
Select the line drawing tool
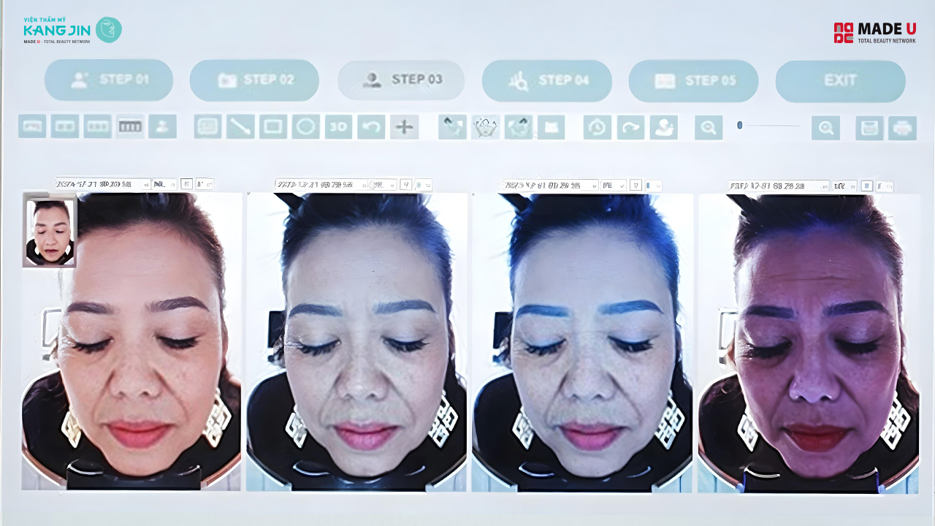pos(240,127)
